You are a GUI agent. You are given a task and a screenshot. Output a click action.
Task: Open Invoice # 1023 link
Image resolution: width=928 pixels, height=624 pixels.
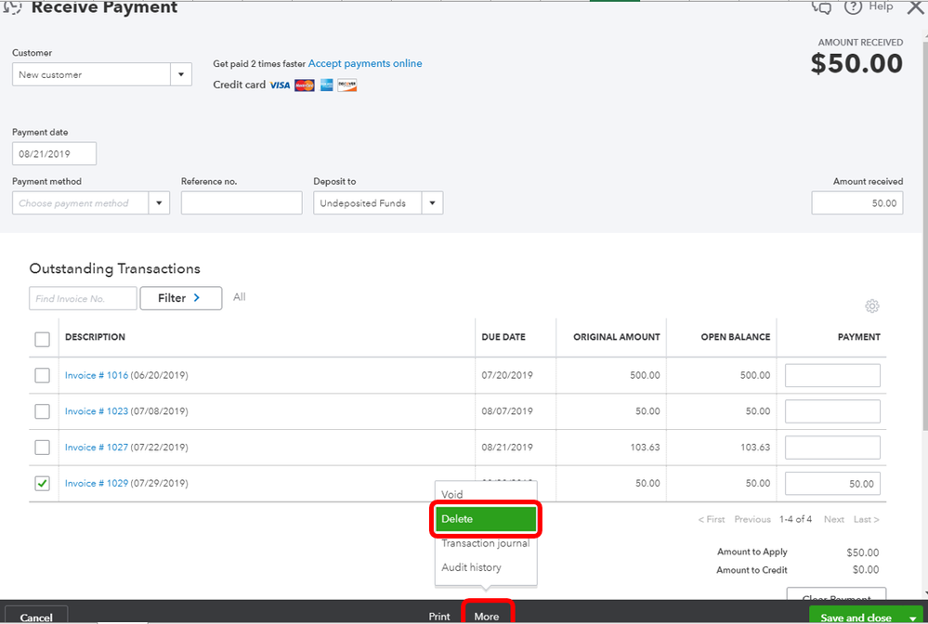coord(97,411)
